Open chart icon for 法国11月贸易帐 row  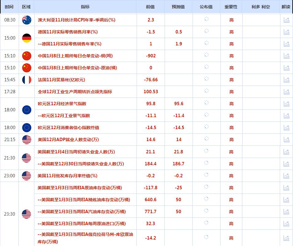click(287, 80)
